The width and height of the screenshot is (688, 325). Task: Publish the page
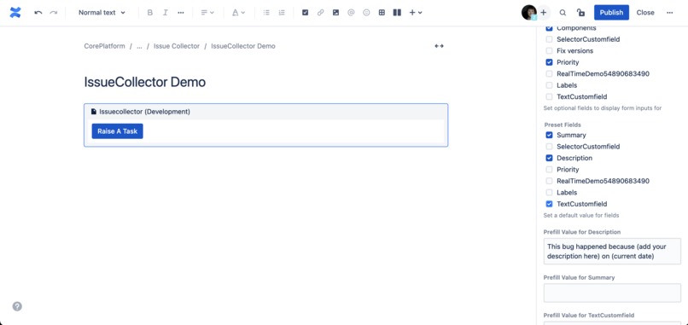tap(611, 13)
